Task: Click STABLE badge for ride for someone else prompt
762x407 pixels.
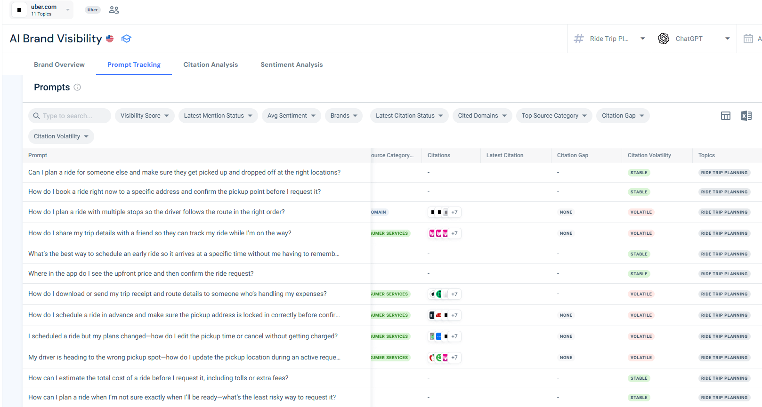Action: (639, 173)
